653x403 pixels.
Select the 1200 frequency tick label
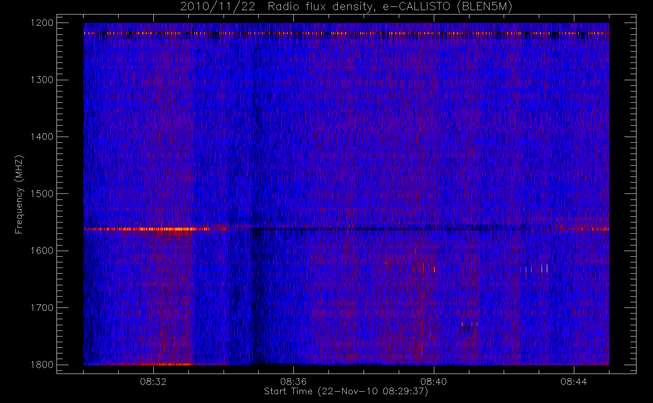42,23
